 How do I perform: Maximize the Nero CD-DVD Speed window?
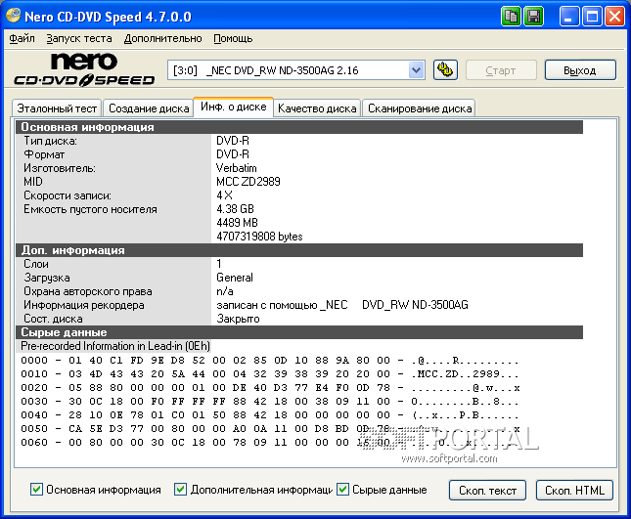[x=592, y=17]
